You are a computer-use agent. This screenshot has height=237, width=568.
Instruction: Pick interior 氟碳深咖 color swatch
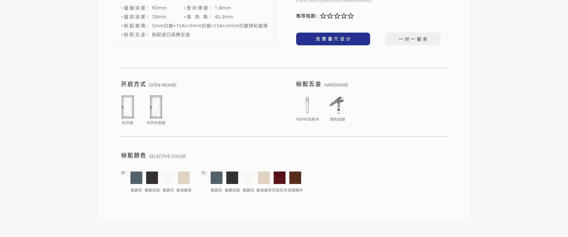(x=232, y=178)
